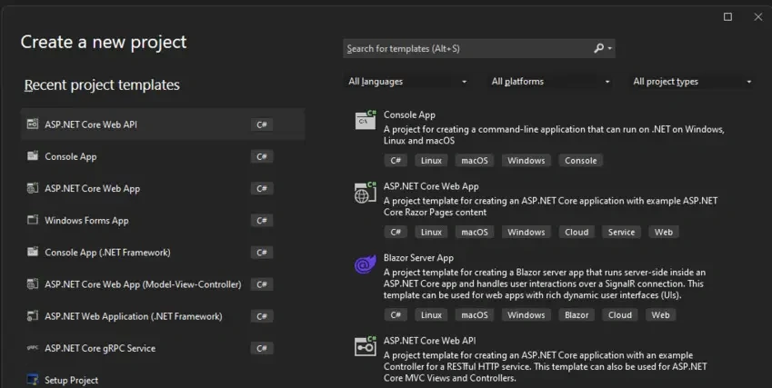
Task: Click the ASP.NET Web Application (.NET Framework) icon
Action: pos(33,315)
